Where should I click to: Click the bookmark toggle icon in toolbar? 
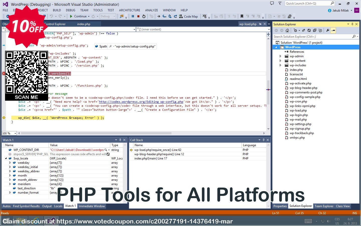242,16
